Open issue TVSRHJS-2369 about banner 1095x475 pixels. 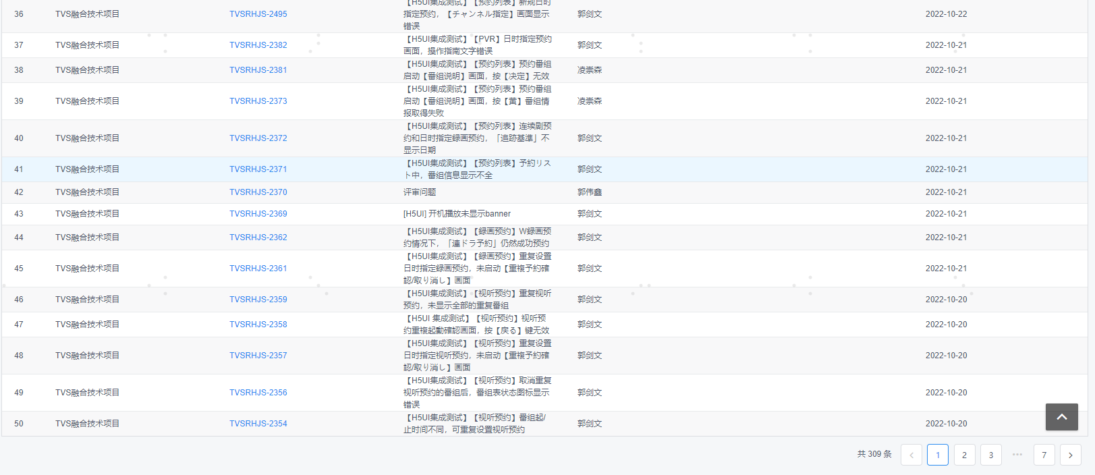(258, 214)
